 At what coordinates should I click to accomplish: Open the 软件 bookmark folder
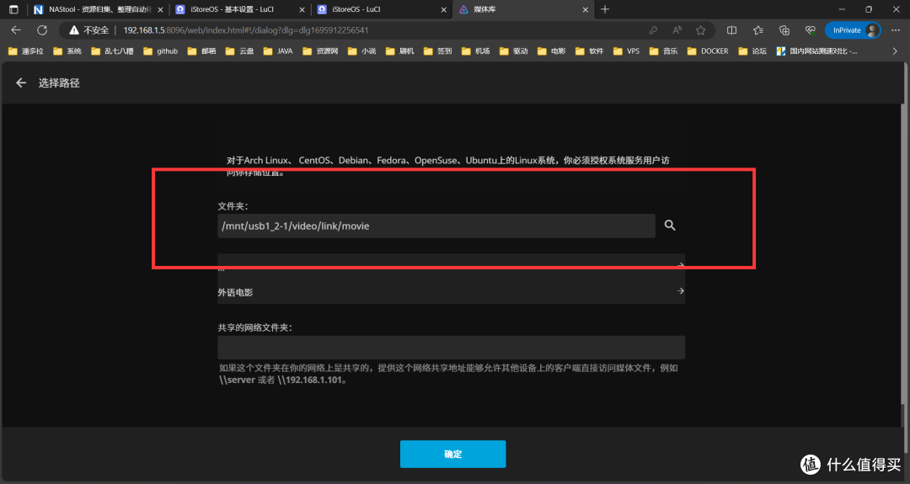(590, 51)
